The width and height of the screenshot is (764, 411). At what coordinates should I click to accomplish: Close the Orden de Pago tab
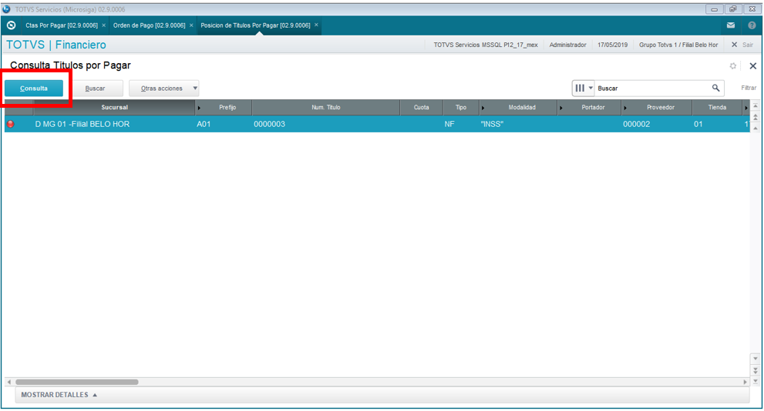(191, 25)
